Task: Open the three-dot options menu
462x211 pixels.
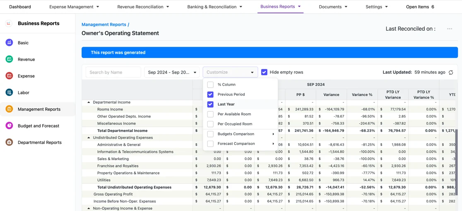Action: [x=449, y=29]
